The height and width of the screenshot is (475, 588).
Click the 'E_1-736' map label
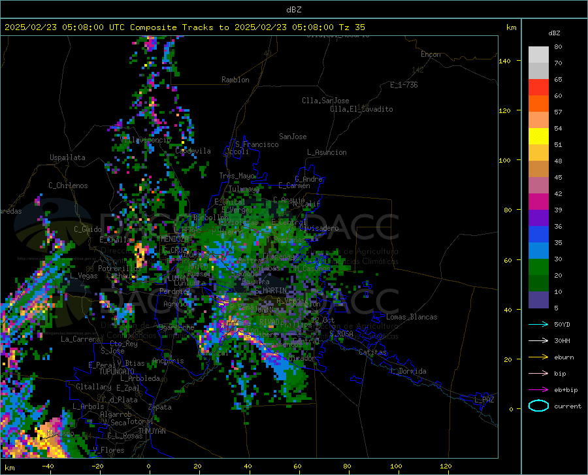click(x=404, y=85)
